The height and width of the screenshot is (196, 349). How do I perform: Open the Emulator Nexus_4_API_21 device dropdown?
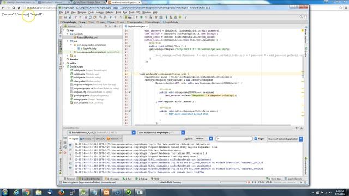coord(102,133)
